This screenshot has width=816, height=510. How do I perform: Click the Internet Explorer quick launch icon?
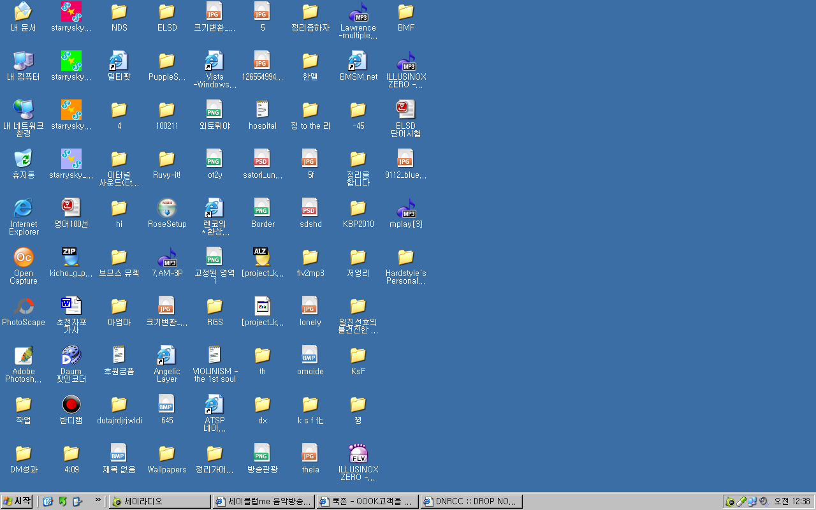[48, 502]
